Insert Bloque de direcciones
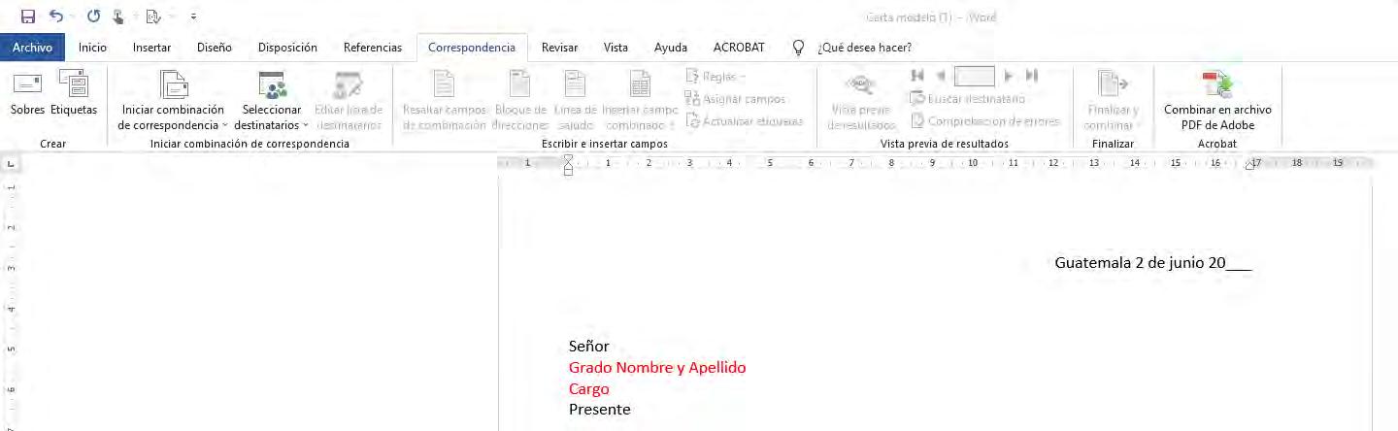Screen dimensions: 1398x431 [x=520, y=102]
